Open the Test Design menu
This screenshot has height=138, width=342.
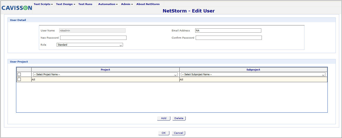point(65,4)
